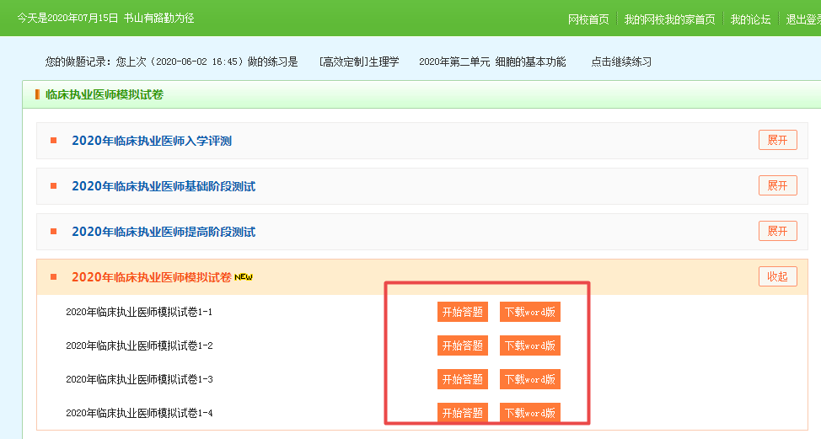Click 下载word版 for 模拟试卷1-3
The image size is (821, 439).
click(529, 379)
